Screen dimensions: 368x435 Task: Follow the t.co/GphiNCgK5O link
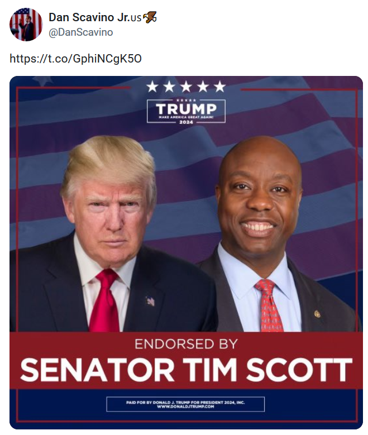coord(75,59)
